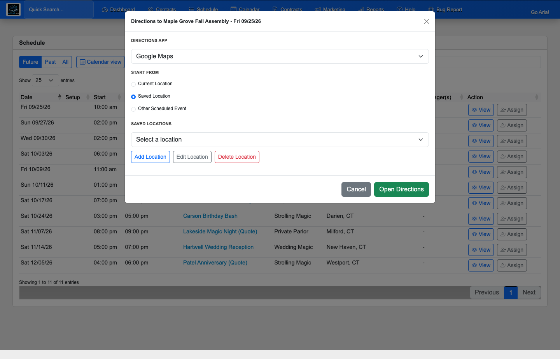View the Sun 09/27/26 event
Image resolution: width=560 pixels, height=359 pixels.
[481, 126]
